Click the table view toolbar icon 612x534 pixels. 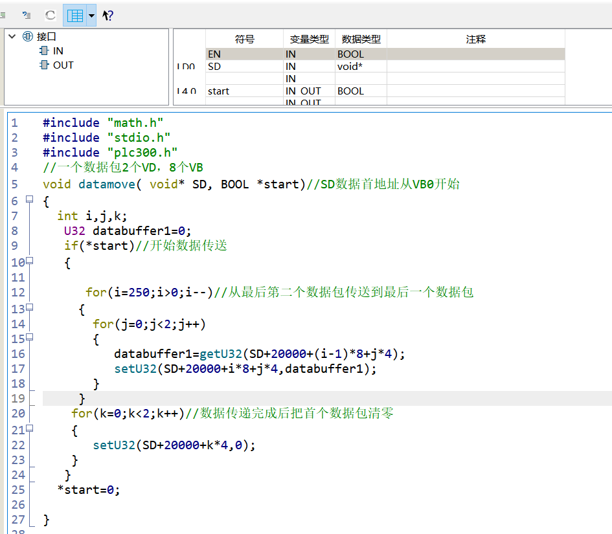(75, 16)
